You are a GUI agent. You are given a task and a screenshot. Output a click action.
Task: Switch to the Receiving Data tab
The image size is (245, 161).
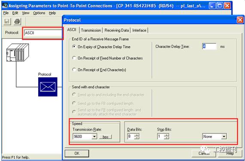click(117, 30)
